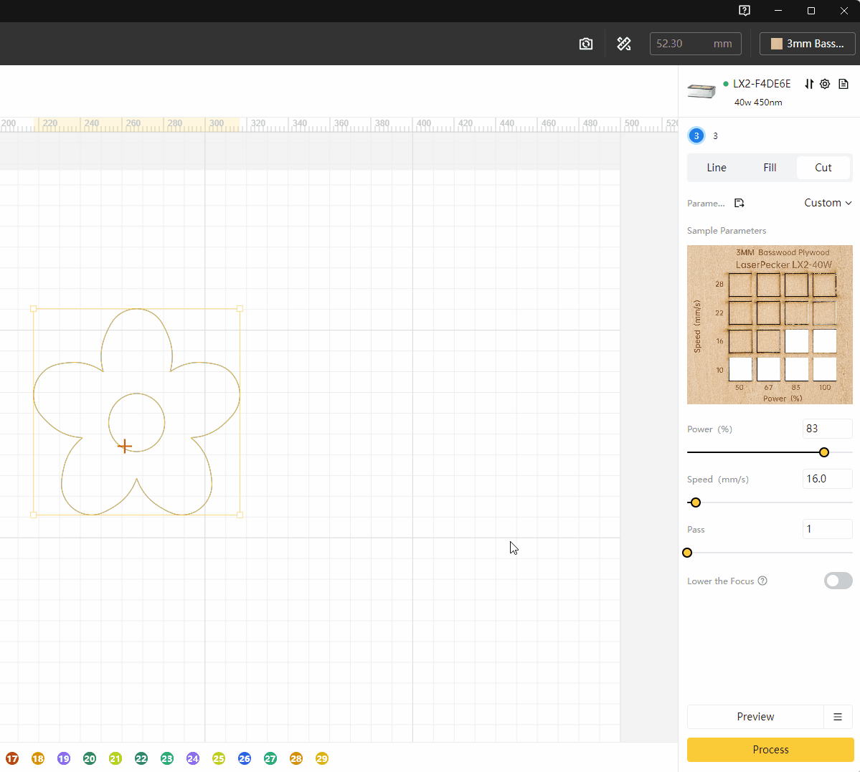Select layer color 23
Image resolution: width=860 pixels, height=772 pixels.
coord(166,758)
